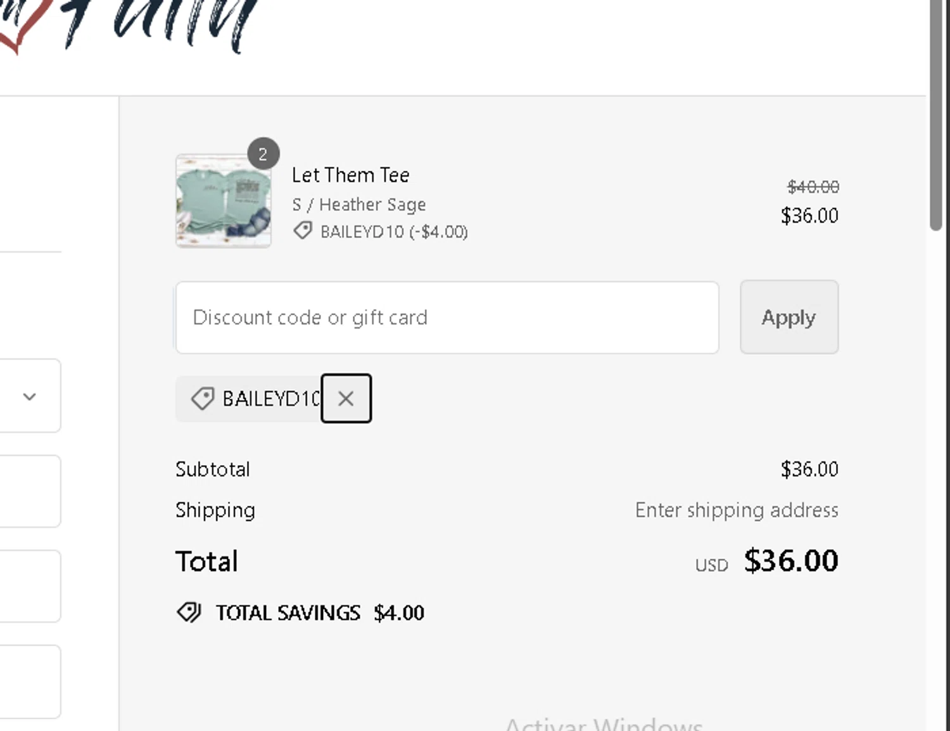Click the bold $36.00 total amount
This screenshot has width=950, height=731.
(791, 561)
